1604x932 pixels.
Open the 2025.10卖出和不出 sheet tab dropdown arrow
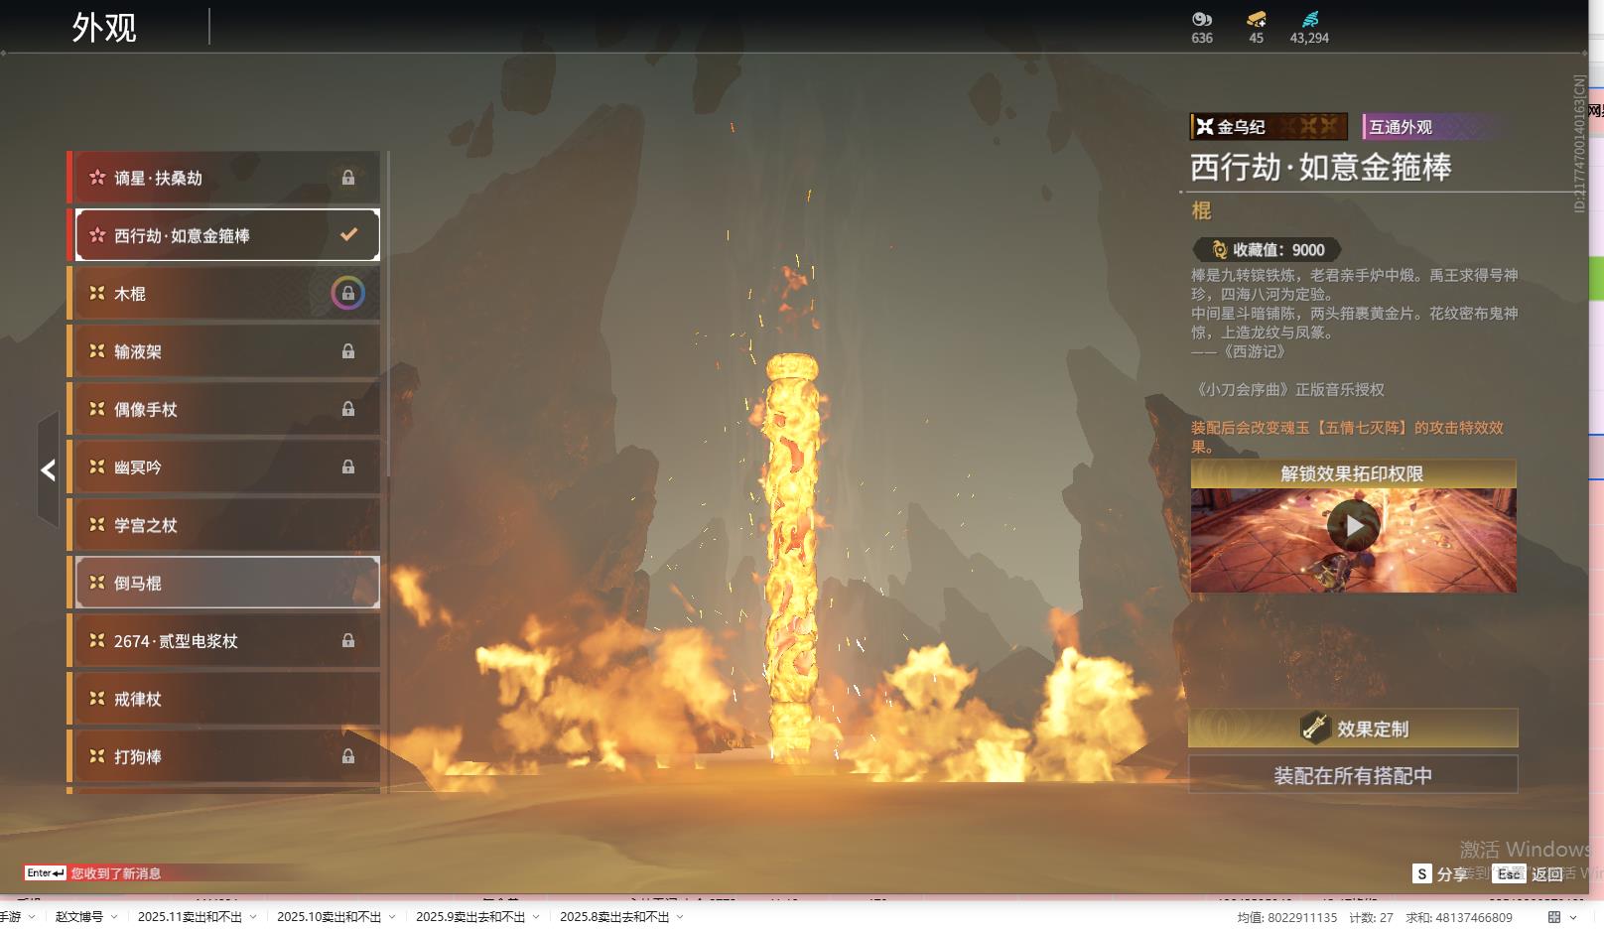click(x=392, y=917)
